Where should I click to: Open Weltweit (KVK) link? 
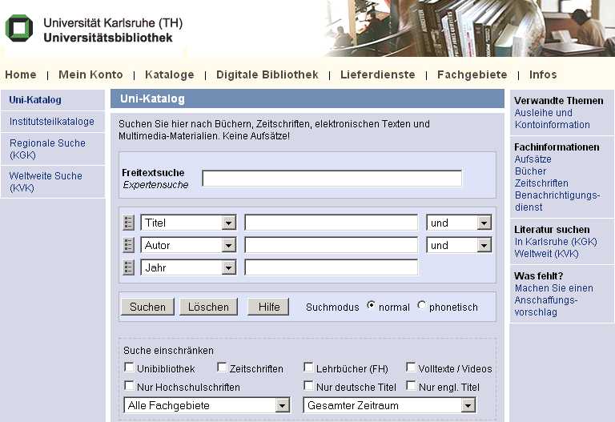[546, 254]
